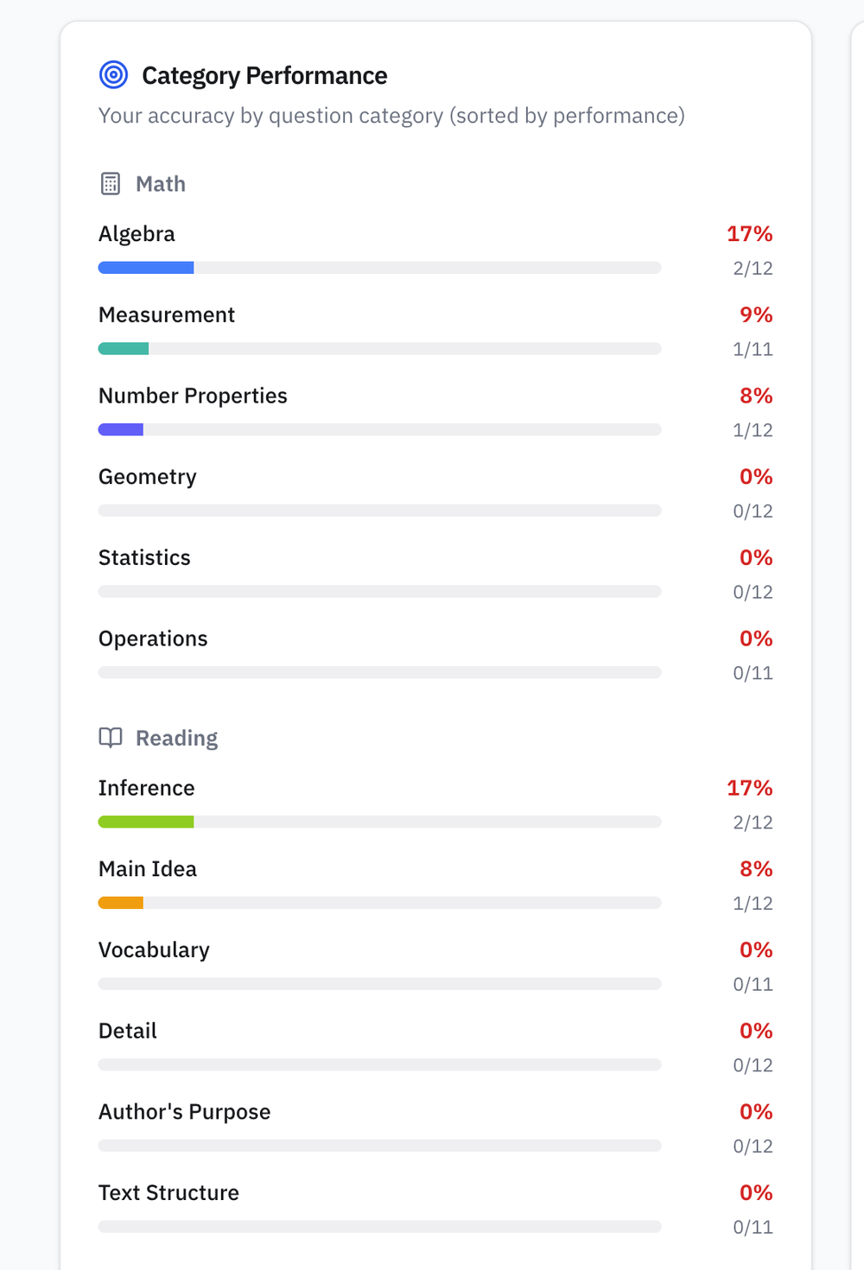Viewport: 864px width, 1270px height.
Task: Click the Author's Purpose label
Action: (184, 1112)
